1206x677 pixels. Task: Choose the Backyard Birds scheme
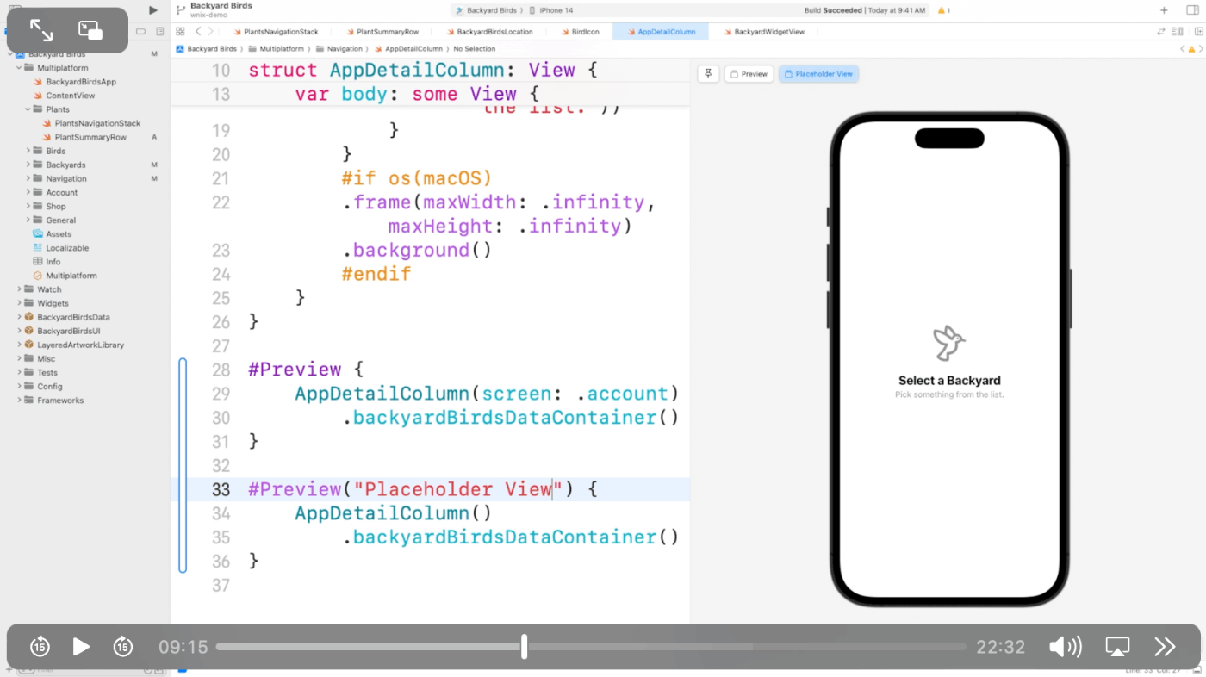(x=487, y=10)
